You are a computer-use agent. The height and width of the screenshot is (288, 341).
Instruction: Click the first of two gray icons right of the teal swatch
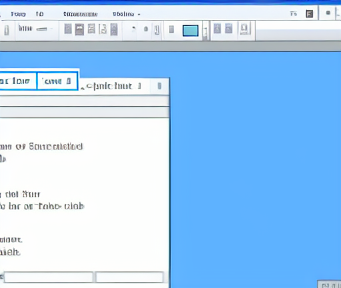pos(217,29)
